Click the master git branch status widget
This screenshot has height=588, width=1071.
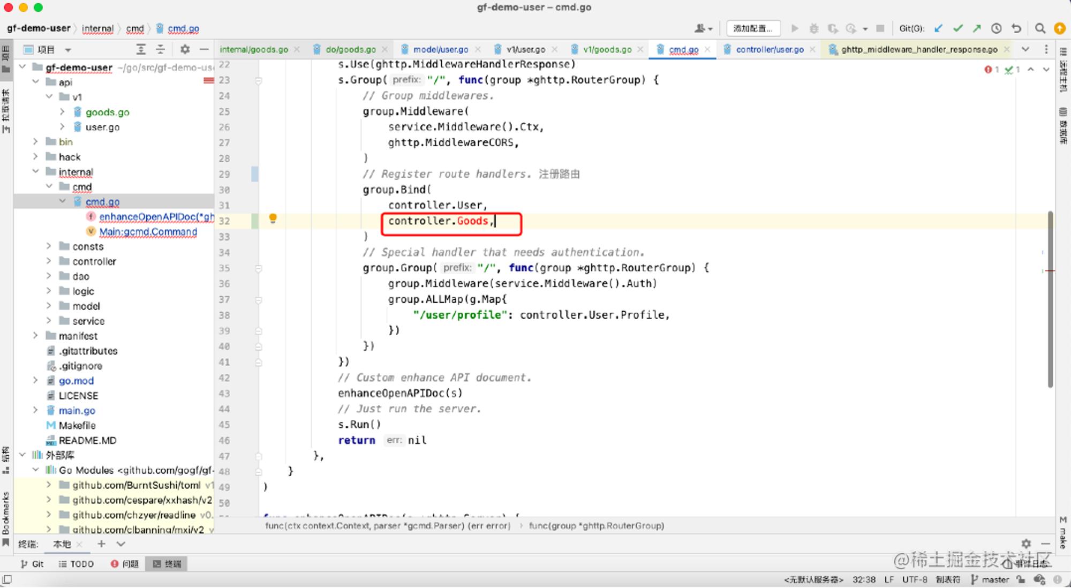[990, 579]
